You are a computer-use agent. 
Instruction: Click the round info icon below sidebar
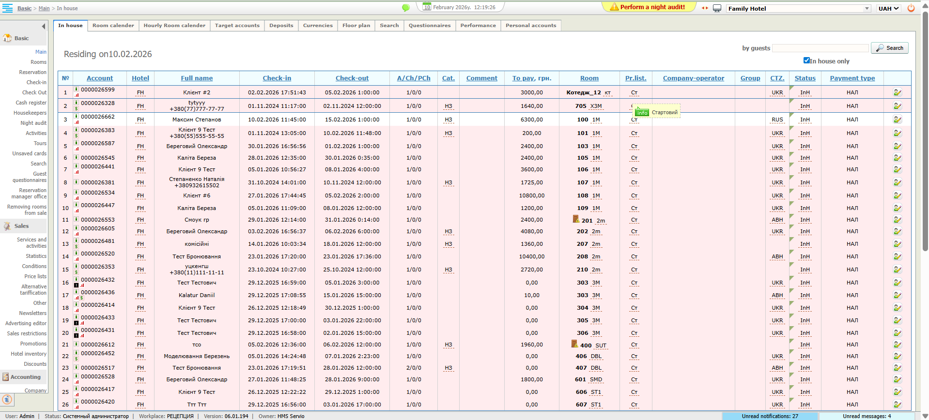tap(7, 399)
